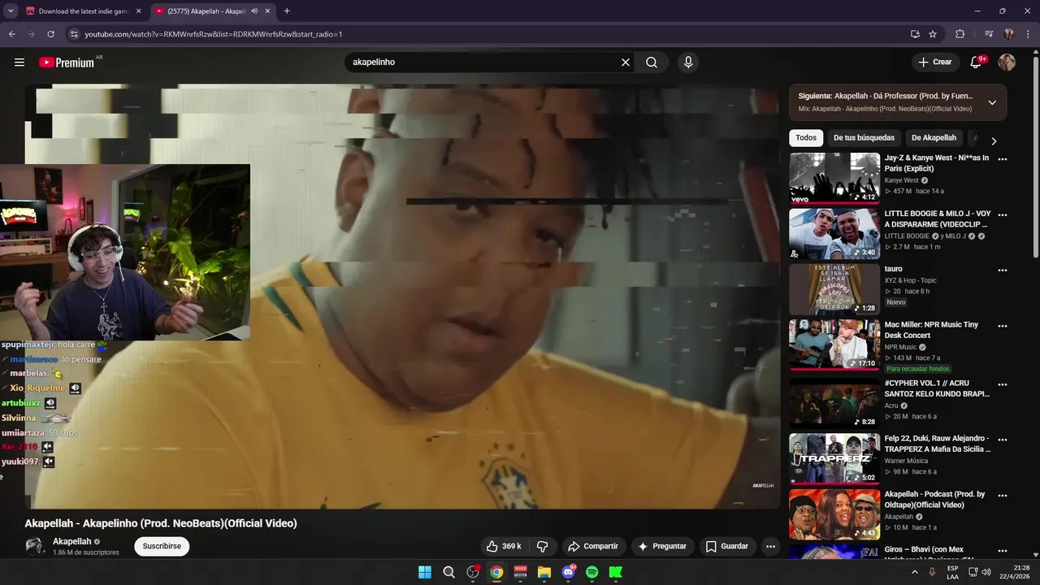The height and width of the screenshot is (585, 1040).
Task: Run the search with the magnifier button
Action: 652,63
